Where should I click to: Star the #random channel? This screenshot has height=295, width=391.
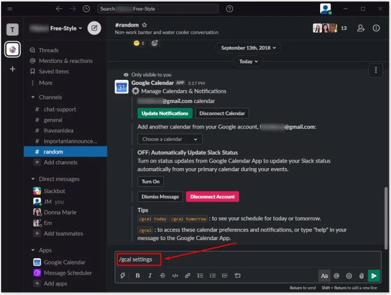(x=144, y=25)
